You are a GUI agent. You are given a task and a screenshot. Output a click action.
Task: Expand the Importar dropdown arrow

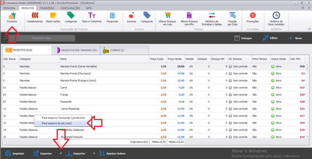(94, 154)
